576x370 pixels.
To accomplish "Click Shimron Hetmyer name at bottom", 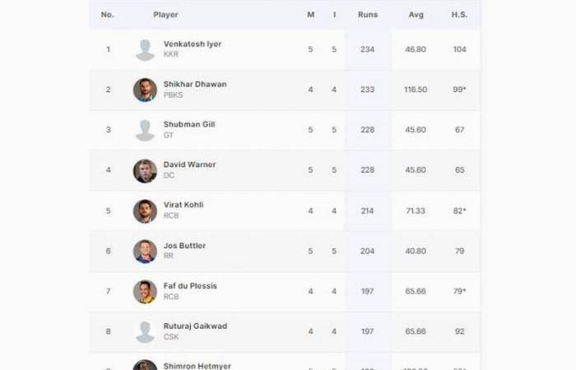I will (x=197, y=366).
